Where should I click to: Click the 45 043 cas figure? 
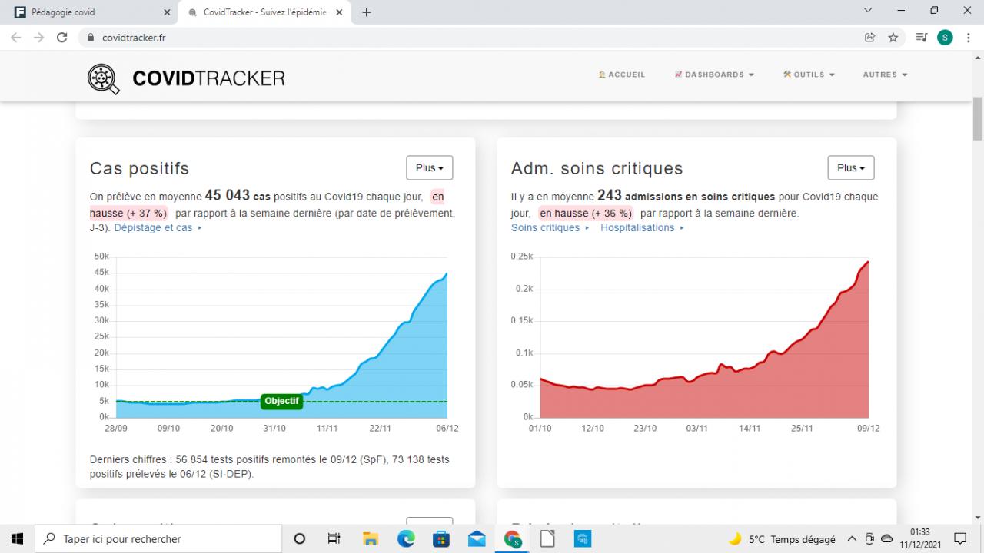pyautogui.click(x=238, y=196)
